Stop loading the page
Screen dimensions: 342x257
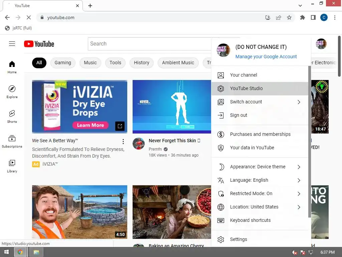29,17
